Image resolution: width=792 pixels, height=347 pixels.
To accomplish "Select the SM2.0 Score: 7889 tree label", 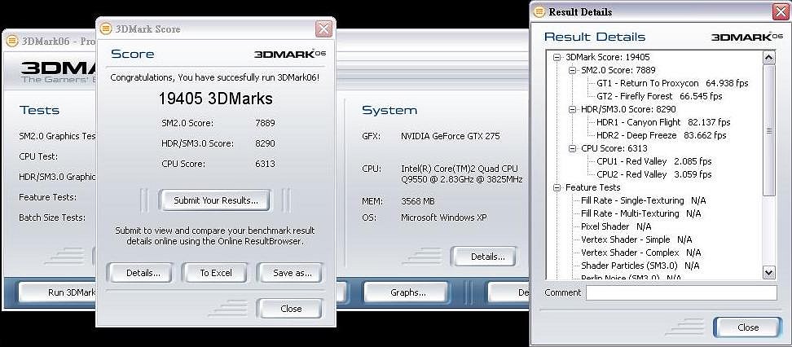I will point(618,70).
